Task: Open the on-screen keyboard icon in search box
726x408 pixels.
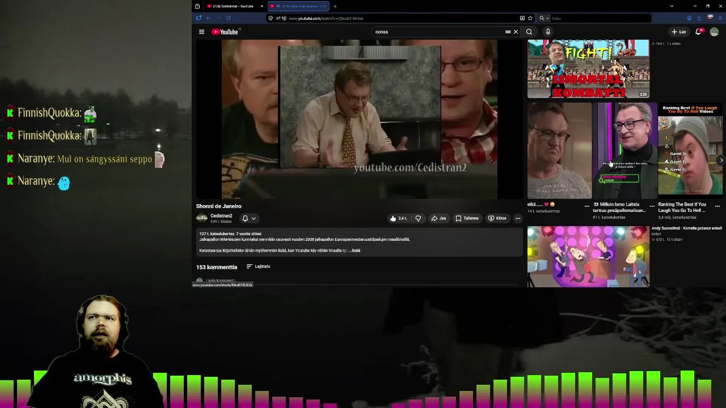Action: pyautogui.click(x=508, y=32)
